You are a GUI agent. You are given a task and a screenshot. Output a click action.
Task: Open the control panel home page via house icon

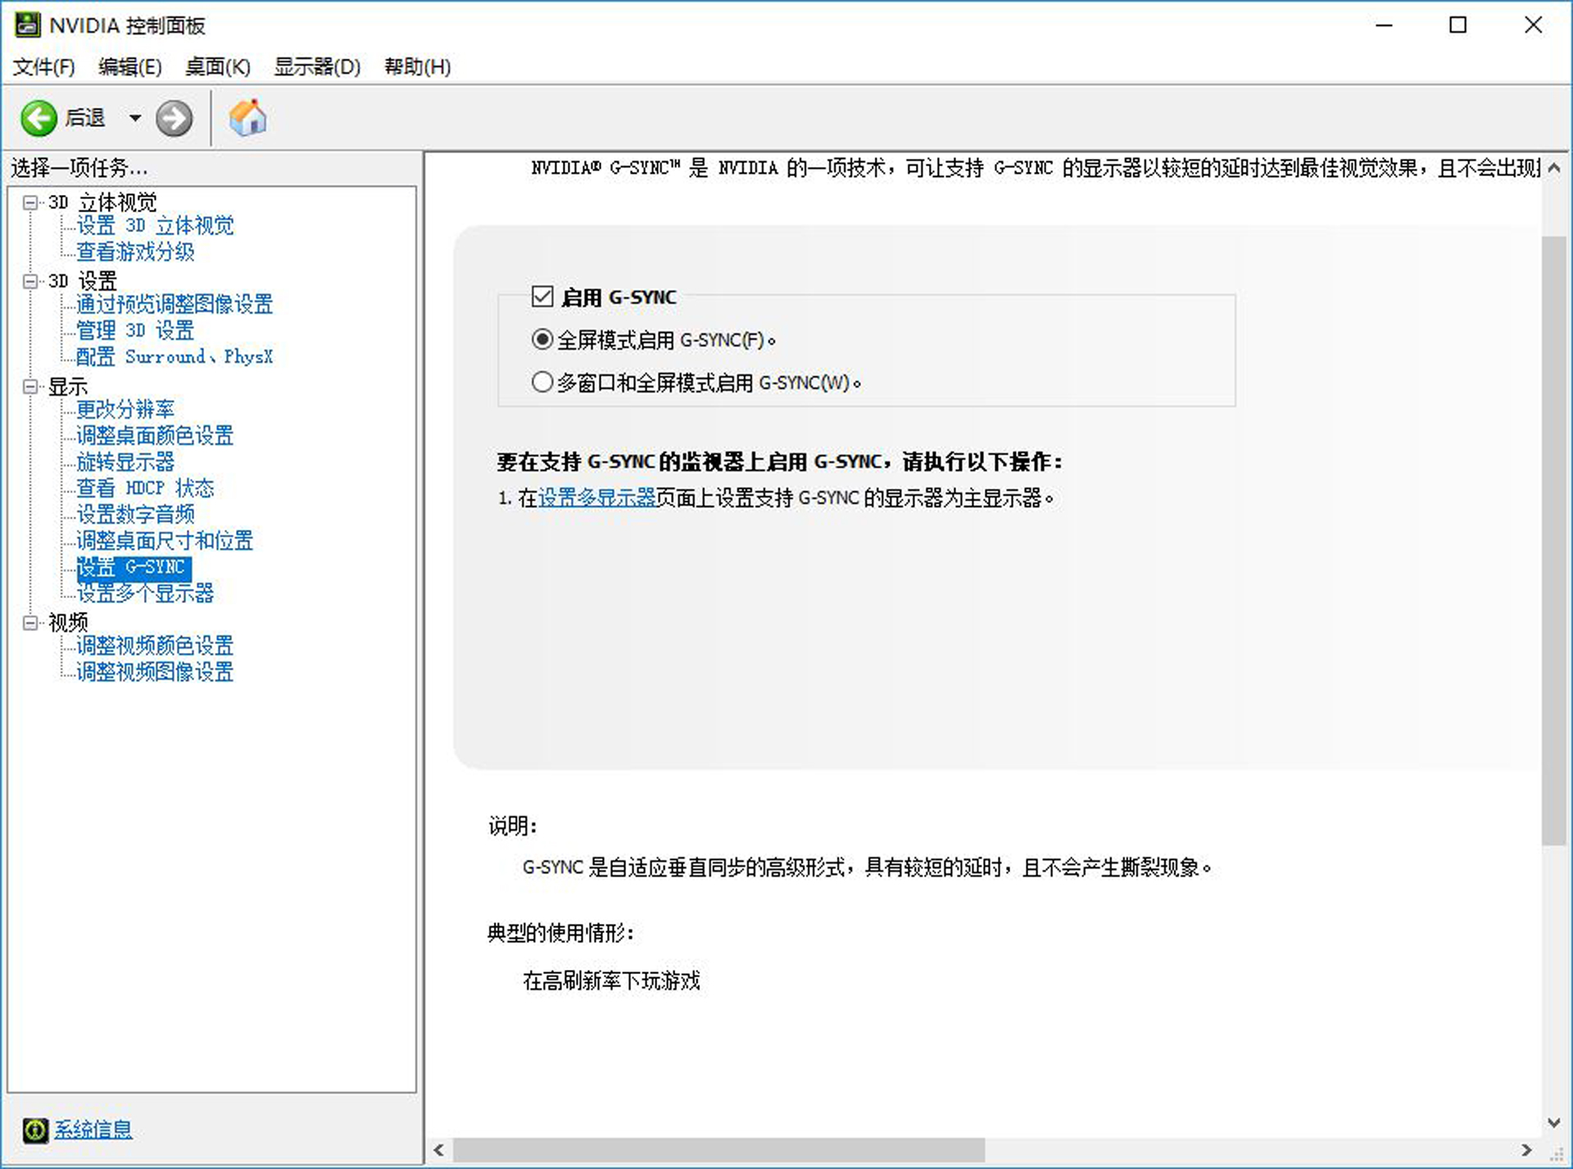click(248, 118)
